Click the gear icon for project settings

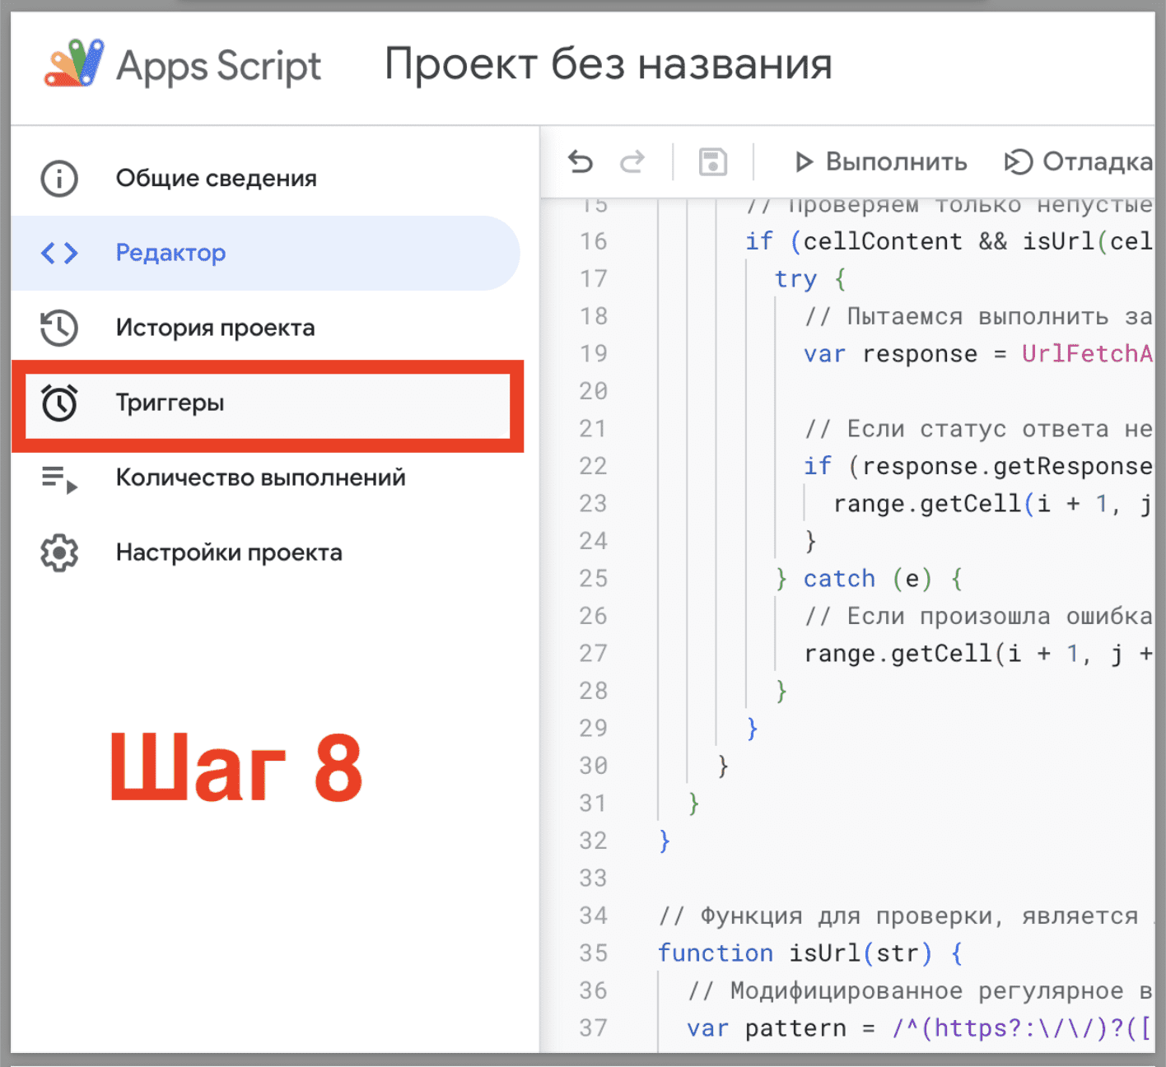(59, 553)
